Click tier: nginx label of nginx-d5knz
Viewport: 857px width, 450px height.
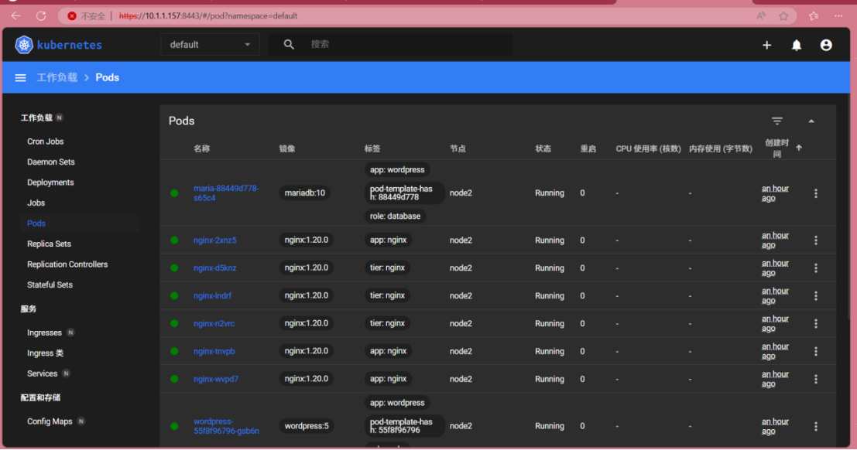coord(387,268)
